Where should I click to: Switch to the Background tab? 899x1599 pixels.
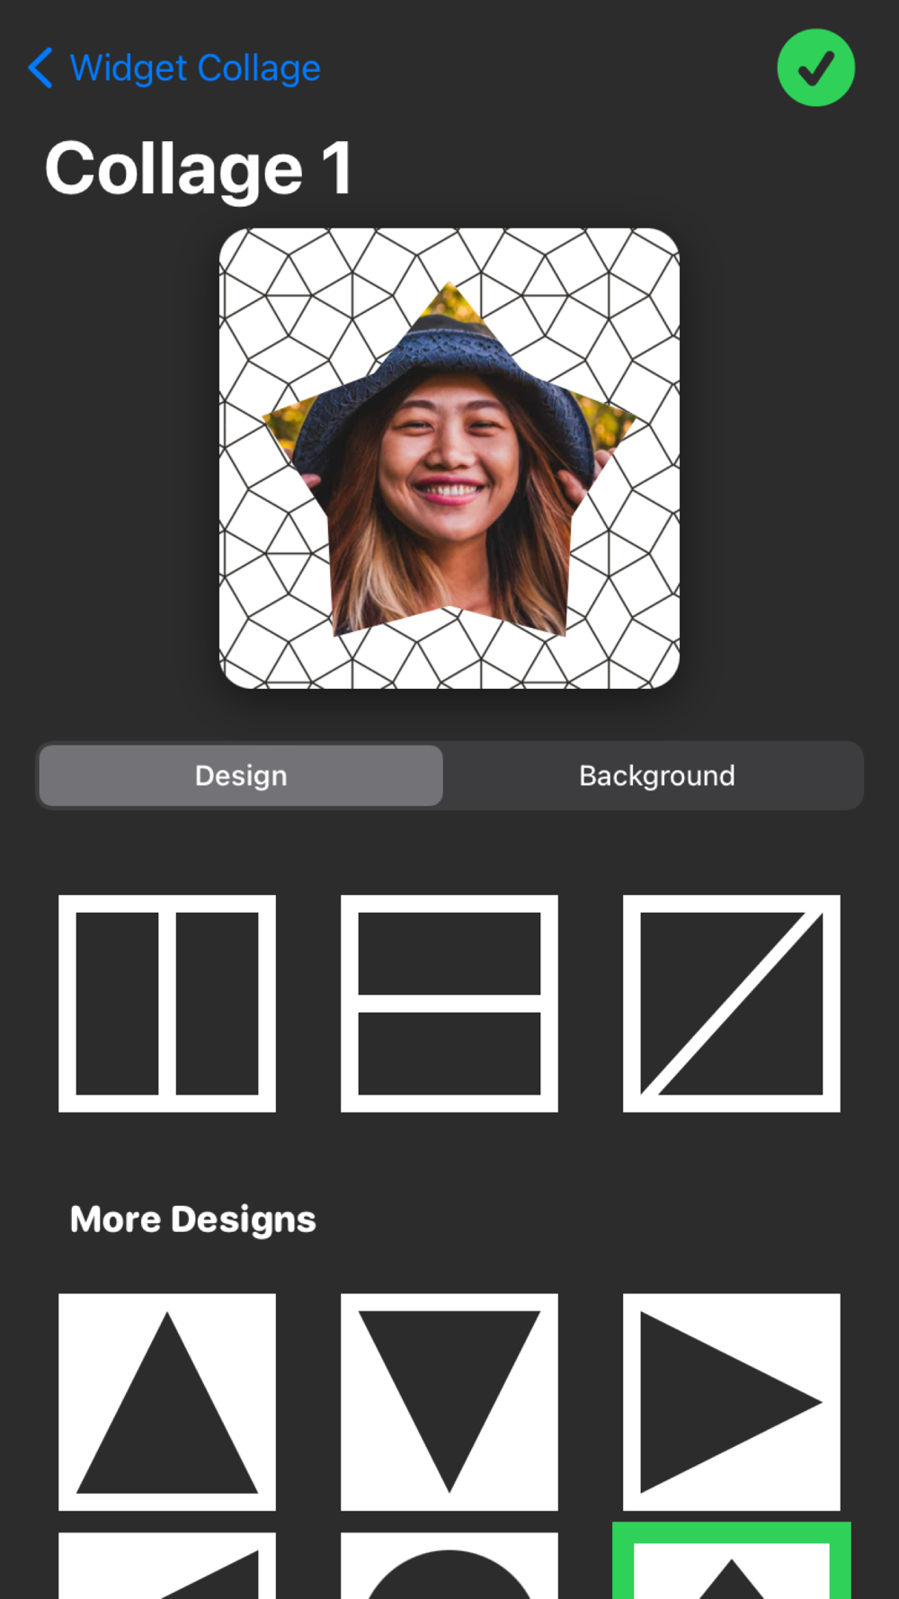pos(656,775)
